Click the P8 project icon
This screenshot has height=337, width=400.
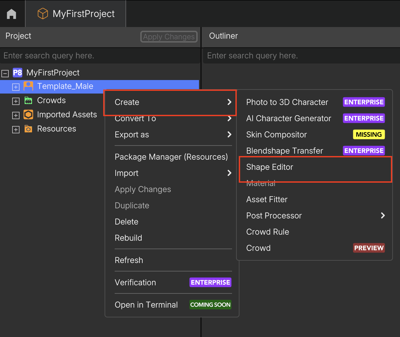[x=18, y=73]
